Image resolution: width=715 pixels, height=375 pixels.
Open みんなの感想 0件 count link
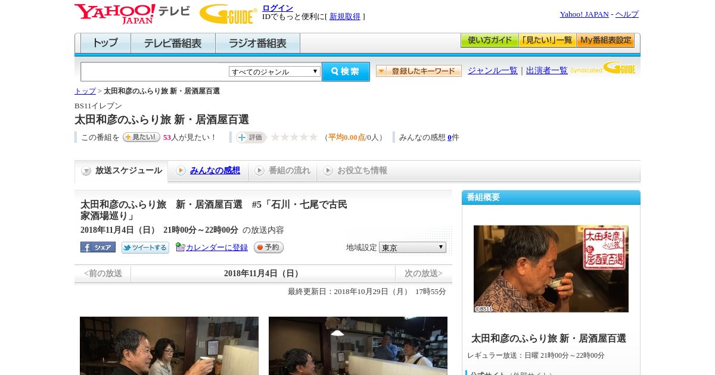[450, 137]
